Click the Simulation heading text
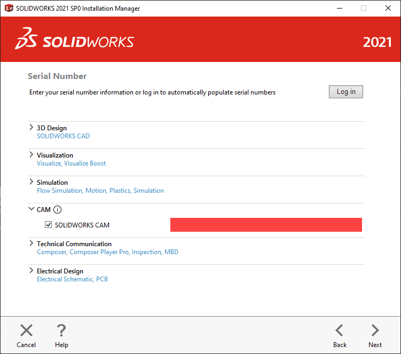The width and height of the screenshot is (401, 354). [x=52, y=183]
